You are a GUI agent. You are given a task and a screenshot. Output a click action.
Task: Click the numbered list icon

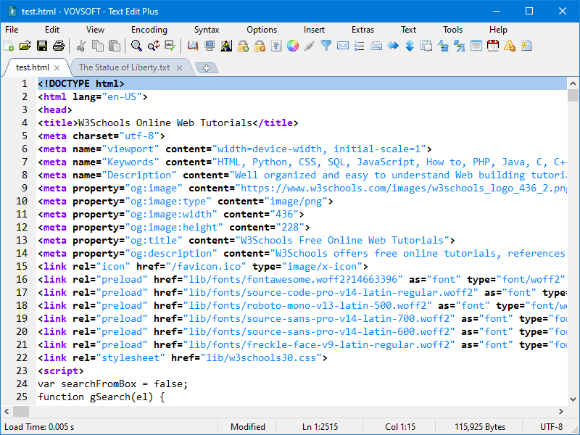coord(360,46)
